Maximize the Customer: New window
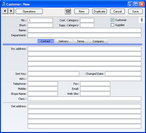 click(136, 4)
